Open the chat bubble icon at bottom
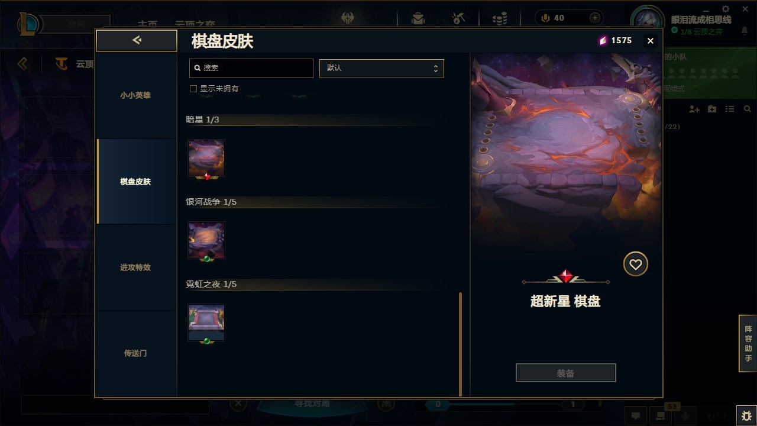 [636, 415]
